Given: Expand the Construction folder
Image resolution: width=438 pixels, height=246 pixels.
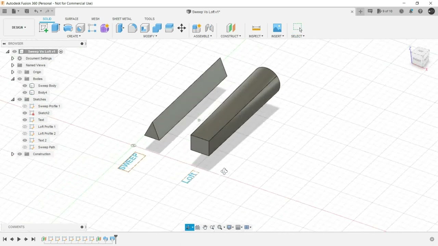Looking at the screenshot, I should 13,154.
